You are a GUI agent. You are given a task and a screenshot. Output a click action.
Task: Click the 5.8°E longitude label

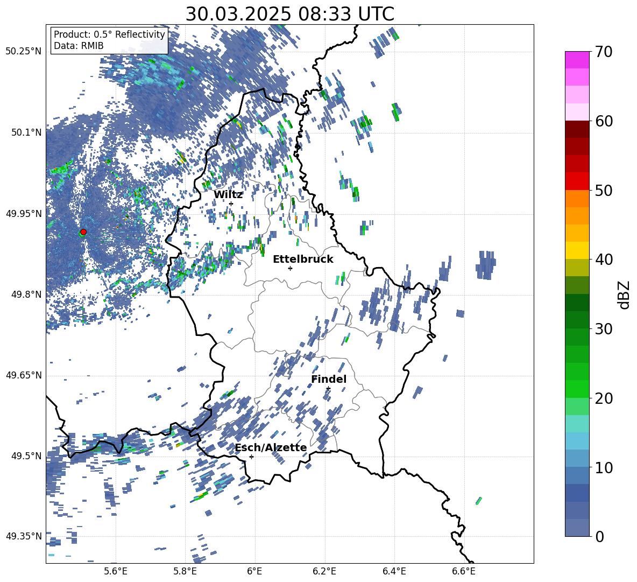[x=185, y=571]
